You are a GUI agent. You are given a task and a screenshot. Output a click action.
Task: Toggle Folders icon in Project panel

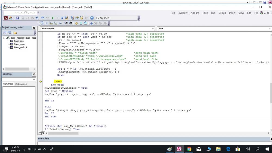15,33
